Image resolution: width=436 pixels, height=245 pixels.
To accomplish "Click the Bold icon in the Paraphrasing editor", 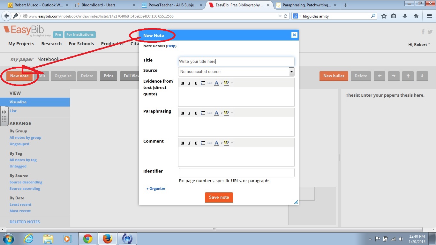I will pos(183,113).
